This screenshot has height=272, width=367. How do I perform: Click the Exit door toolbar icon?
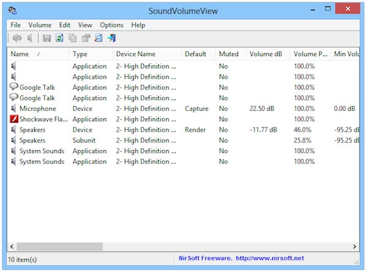click(112, 38)
